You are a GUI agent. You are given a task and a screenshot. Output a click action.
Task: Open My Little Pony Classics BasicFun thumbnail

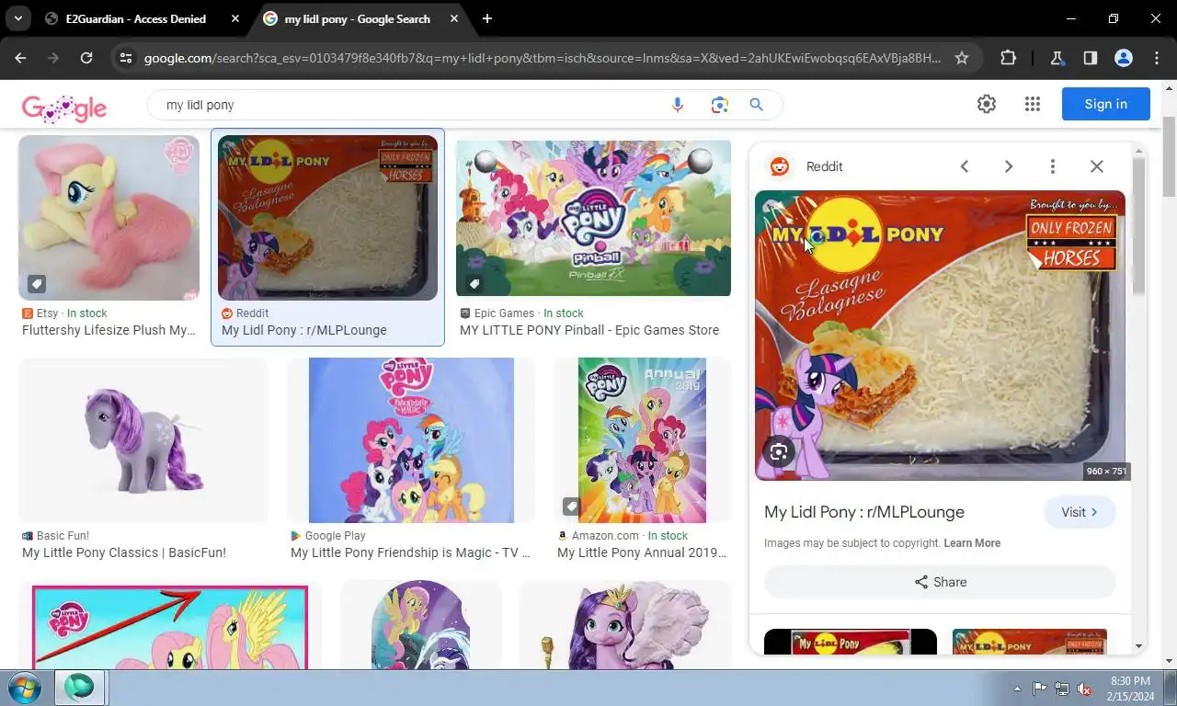(x=143, y=440)
